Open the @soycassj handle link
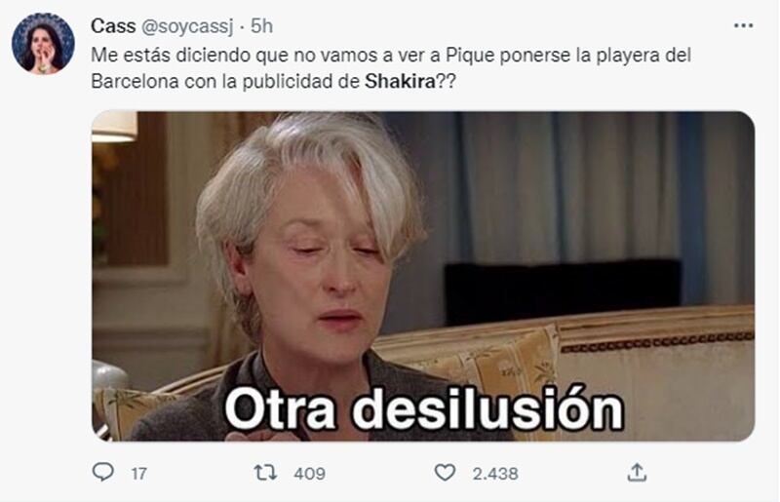Screen dimensions: 780x502 coord(187,26)
